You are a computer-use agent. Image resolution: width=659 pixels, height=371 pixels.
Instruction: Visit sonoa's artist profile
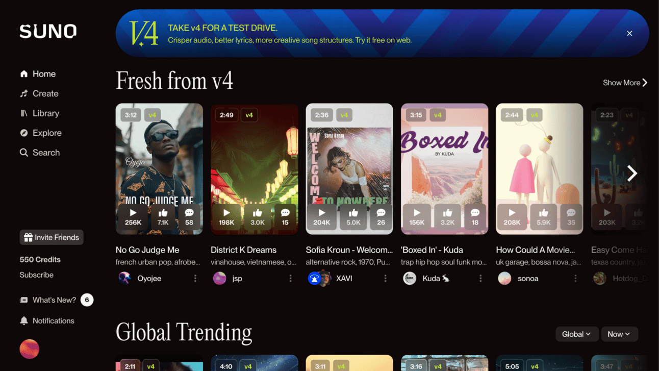pyautogui.click(x=528, y=278)
